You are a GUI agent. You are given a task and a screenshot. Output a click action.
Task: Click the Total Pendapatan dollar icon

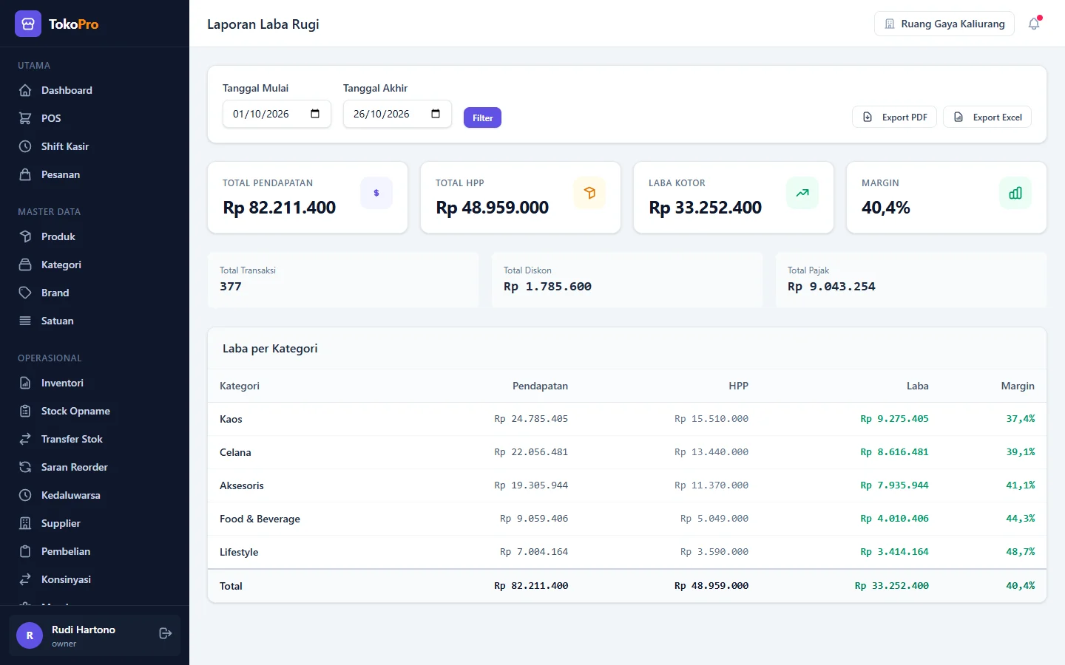coord(376,193)
